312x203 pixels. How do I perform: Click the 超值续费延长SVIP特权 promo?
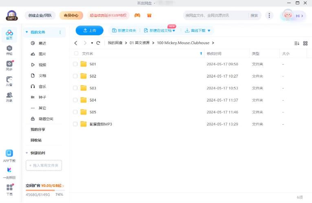(108, 15)
